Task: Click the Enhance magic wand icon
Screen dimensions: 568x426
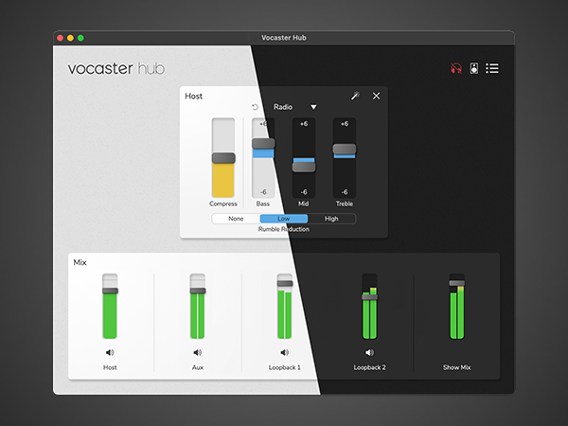Action: [355, 96]
